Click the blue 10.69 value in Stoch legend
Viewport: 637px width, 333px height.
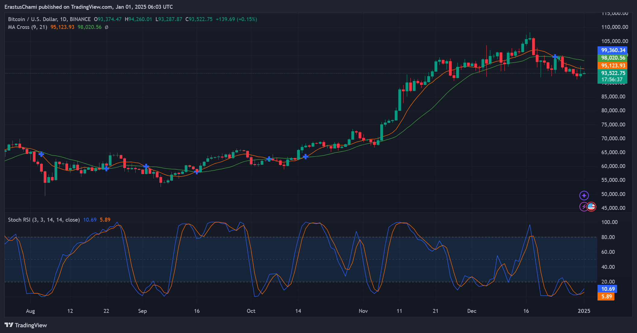90,220
